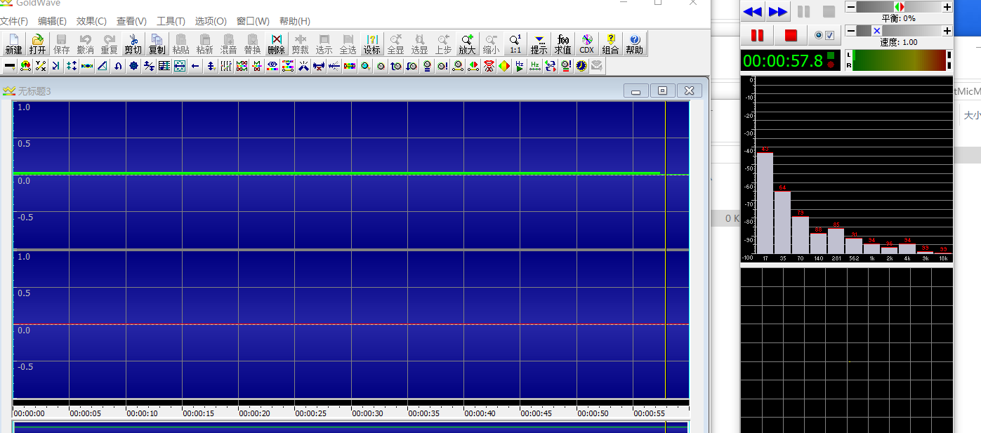Expand the 选项(O) options menu
Image resolution: width=981 pixels, height=433 pixels.
[210, 21]
